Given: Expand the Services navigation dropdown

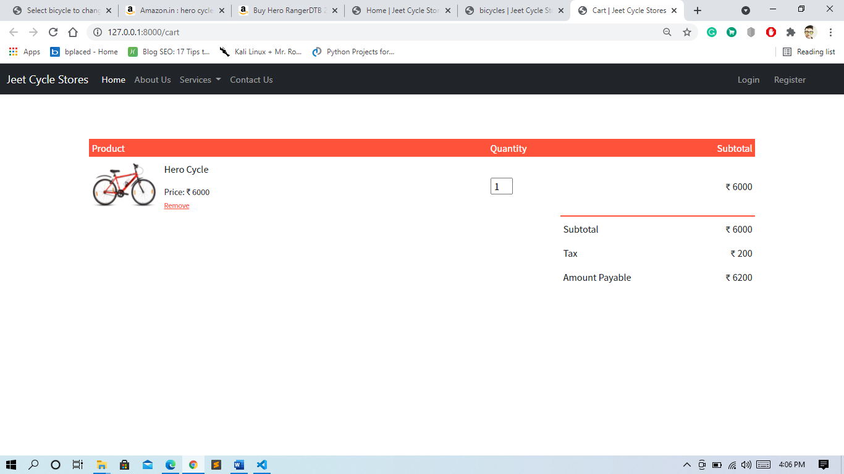Looking at the screenshot, I should (200, 80).
